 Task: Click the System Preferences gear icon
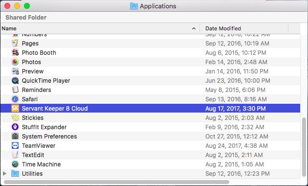(15, 136)
